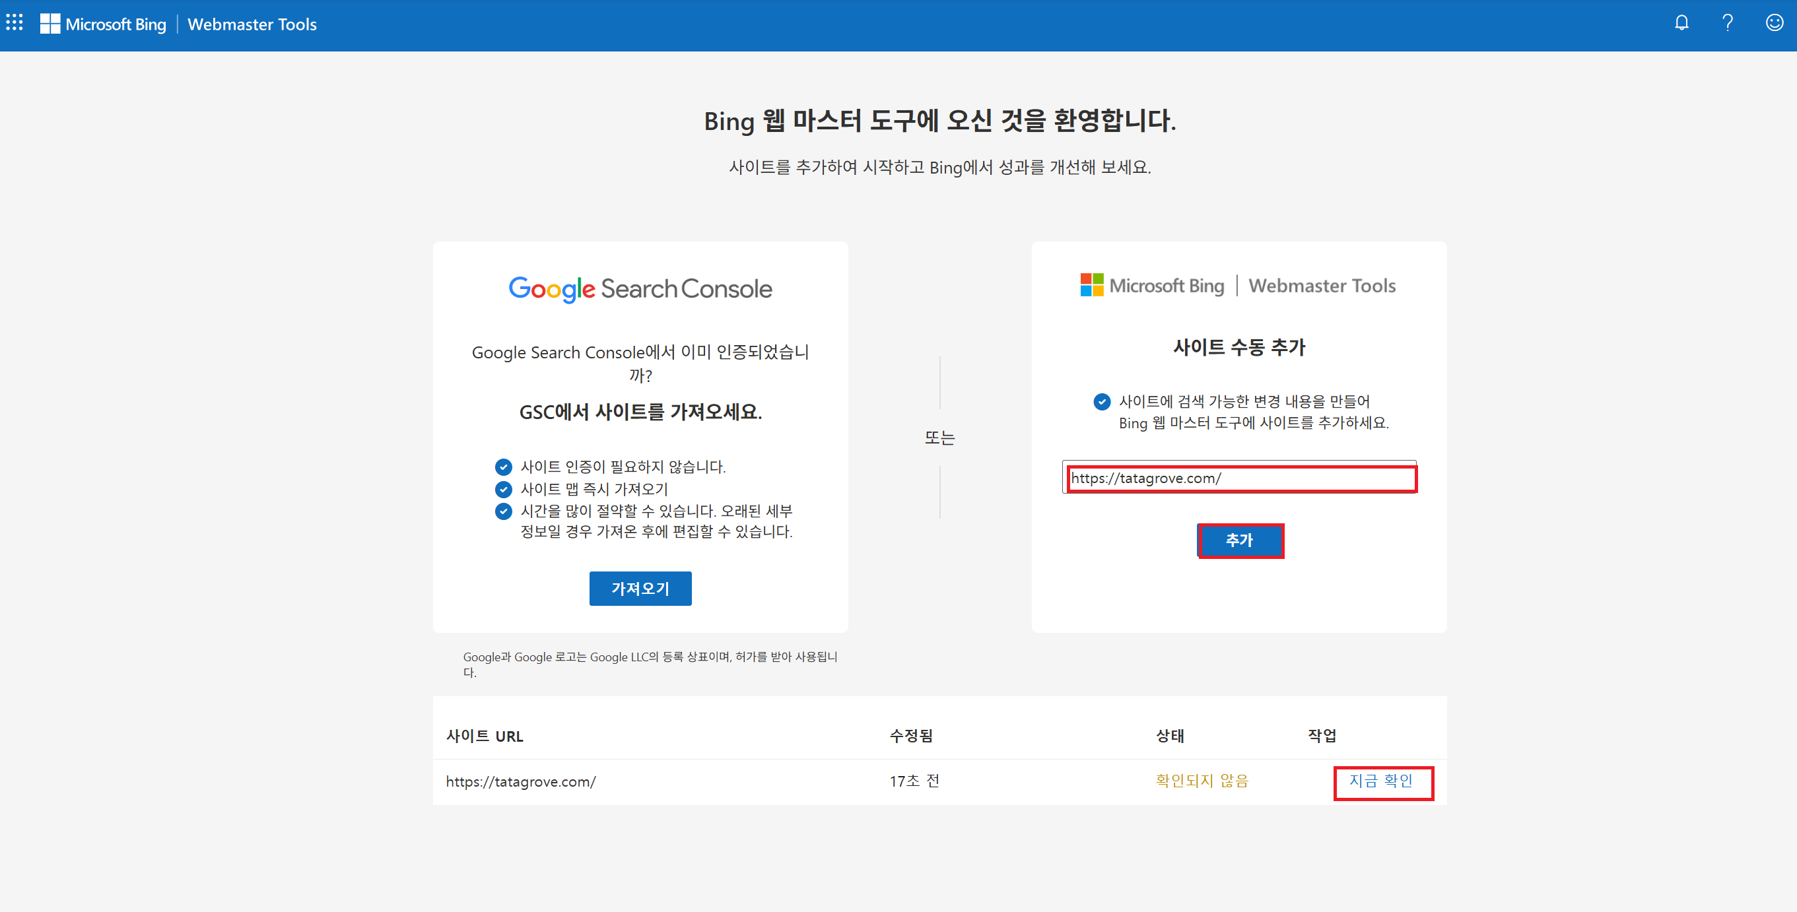Click the 사이트 URL column header

485,736
